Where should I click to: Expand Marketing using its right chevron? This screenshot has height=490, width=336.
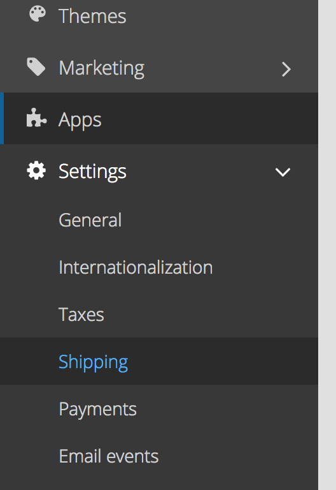point(286,69)
